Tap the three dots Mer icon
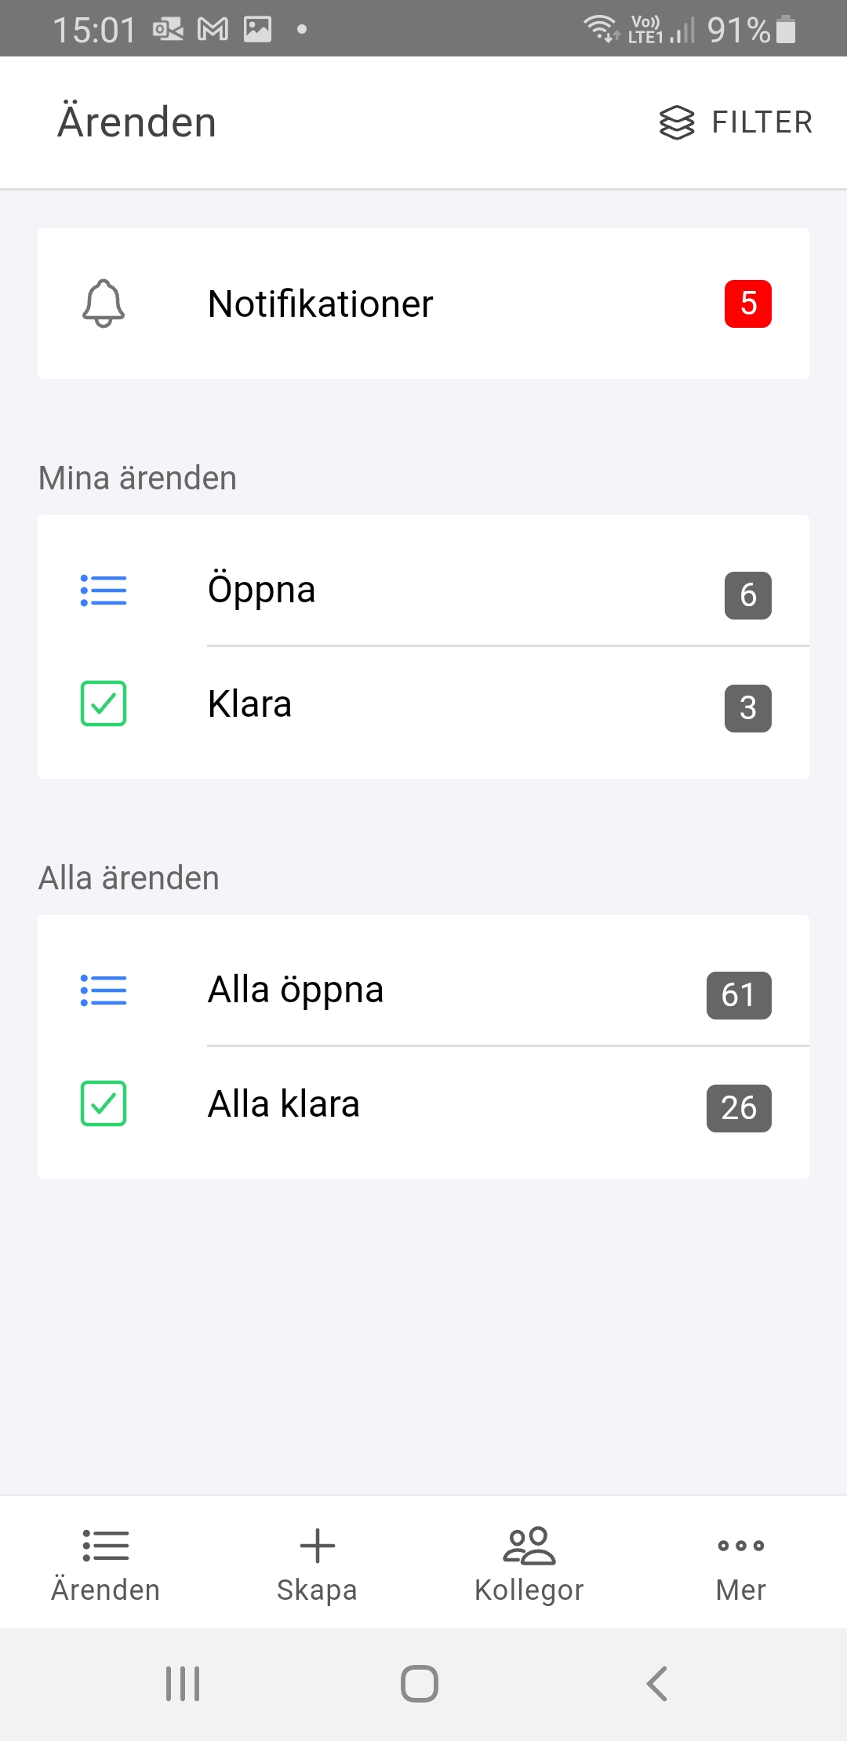 click(740, 1546)
